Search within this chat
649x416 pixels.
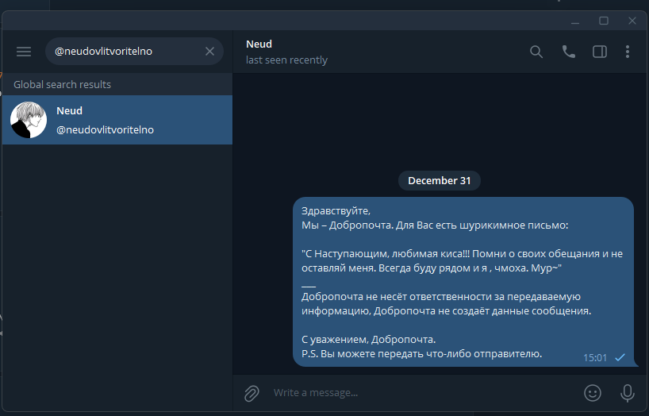[x=536, y=52]
